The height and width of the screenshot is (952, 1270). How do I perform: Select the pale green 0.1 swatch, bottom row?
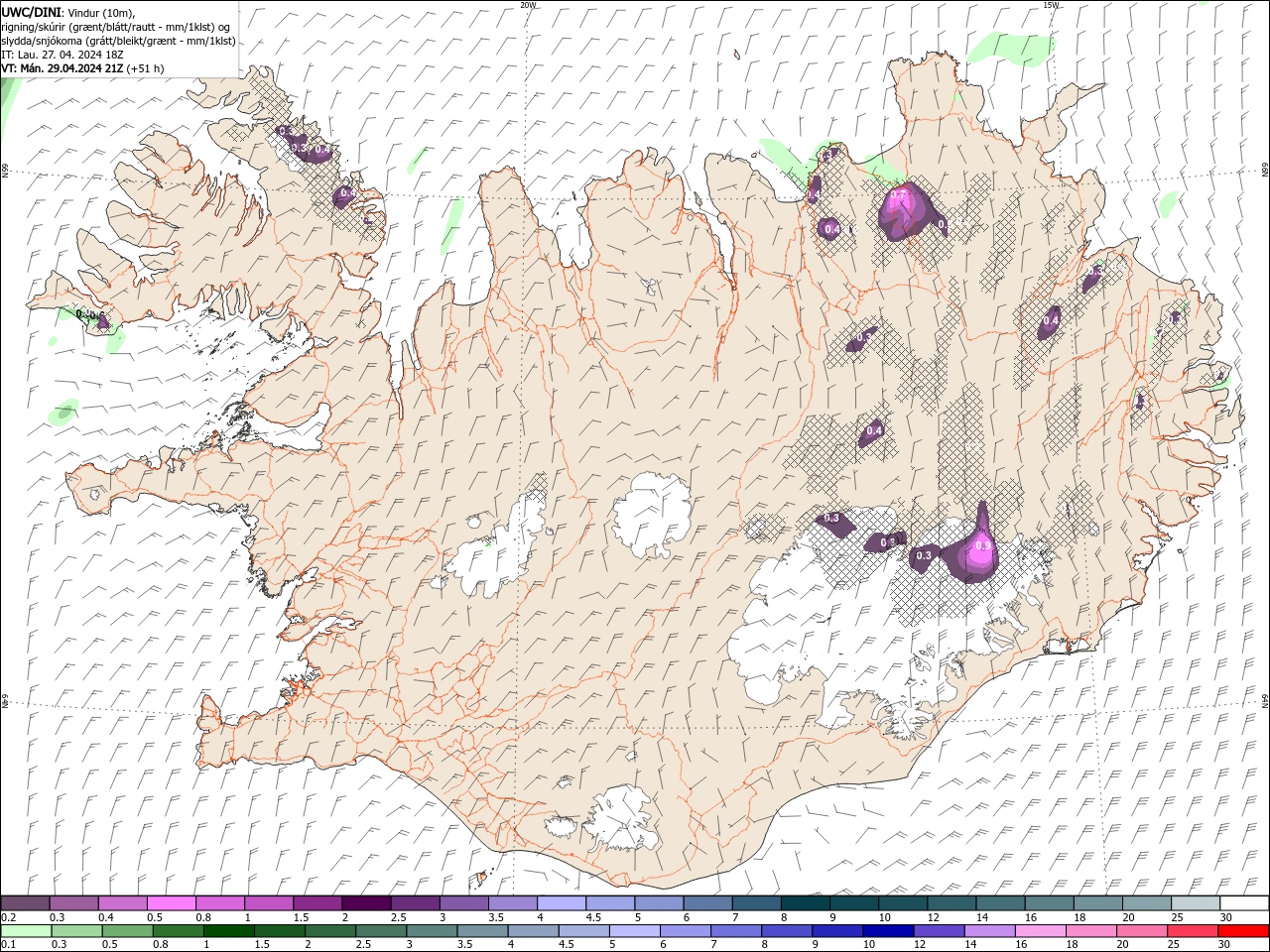[26, 931]
